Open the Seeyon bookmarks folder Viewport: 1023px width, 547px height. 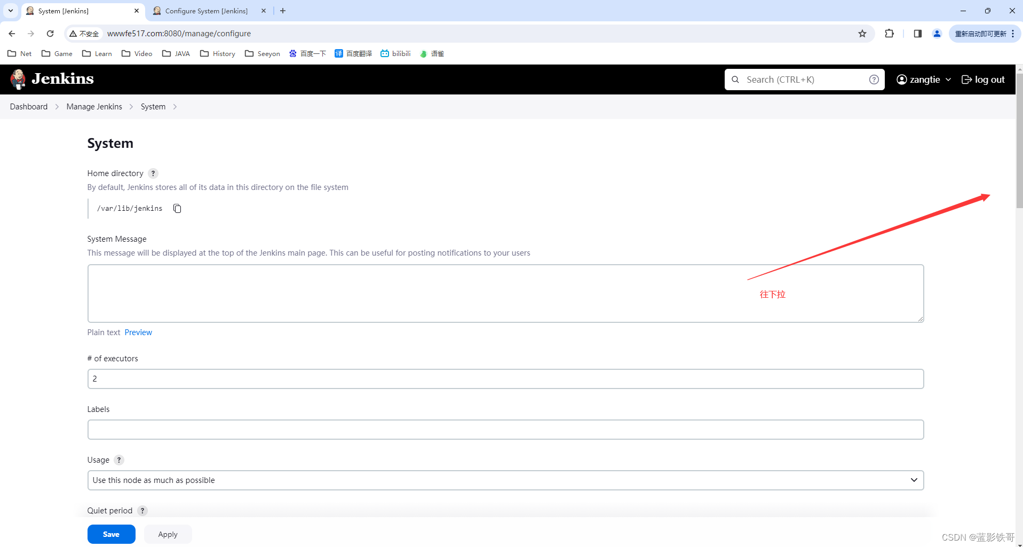click(263, 53)
